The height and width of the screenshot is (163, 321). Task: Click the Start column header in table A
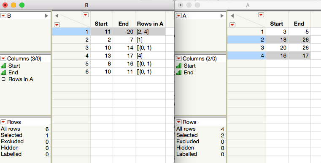277,24
